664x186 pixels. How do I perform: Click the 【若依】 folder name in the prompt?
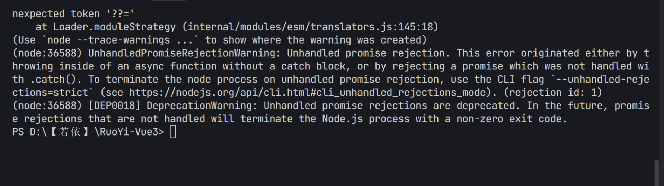click(70, 132)
